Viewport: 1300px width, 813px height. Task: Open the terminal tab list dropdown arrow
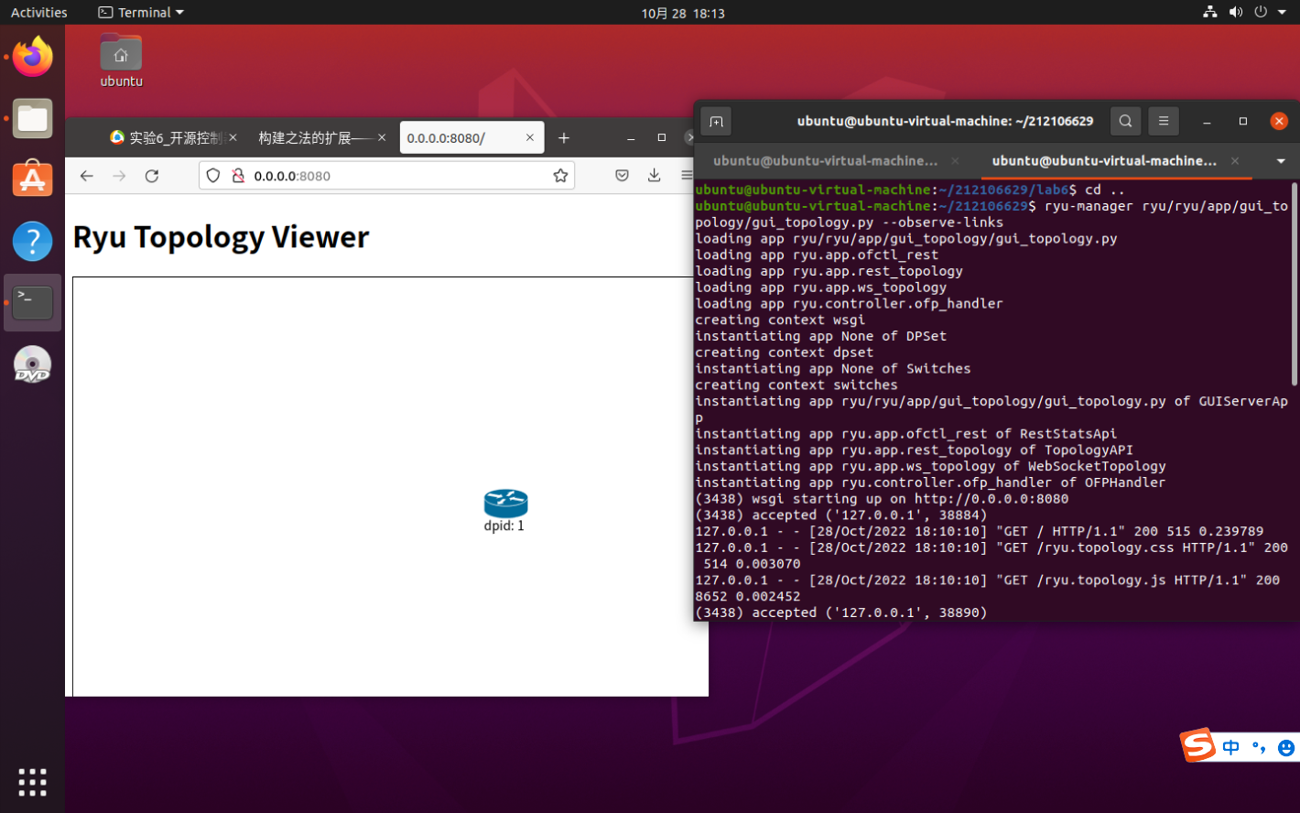(1281, 161)
